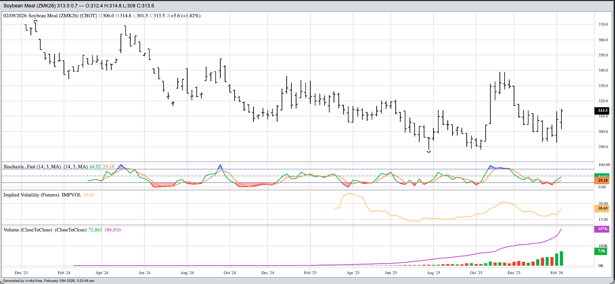
Task: Click the low marker arc below the August 2025 bar
Action: (x=429, y=152)
